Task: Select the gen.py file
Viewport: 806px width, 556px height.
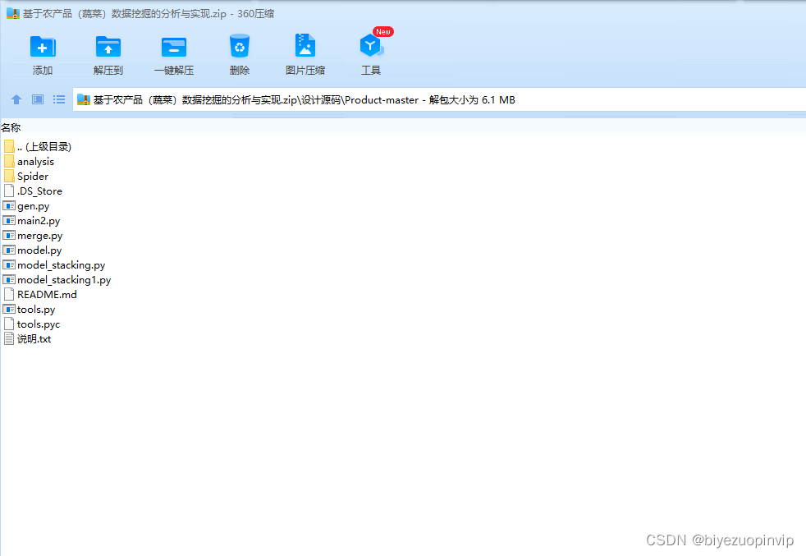Action: (31, 205)
